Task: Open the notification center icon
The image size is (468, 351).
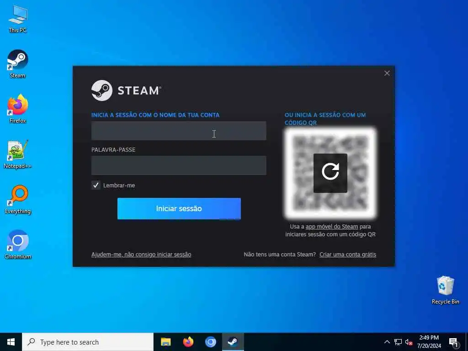Action: pos(454,342)
